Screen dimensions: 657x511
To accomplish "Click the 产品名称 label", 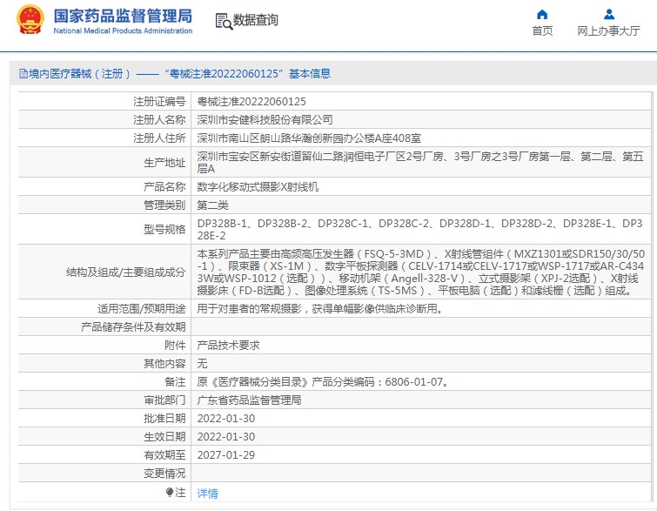I will click(164, 186).
